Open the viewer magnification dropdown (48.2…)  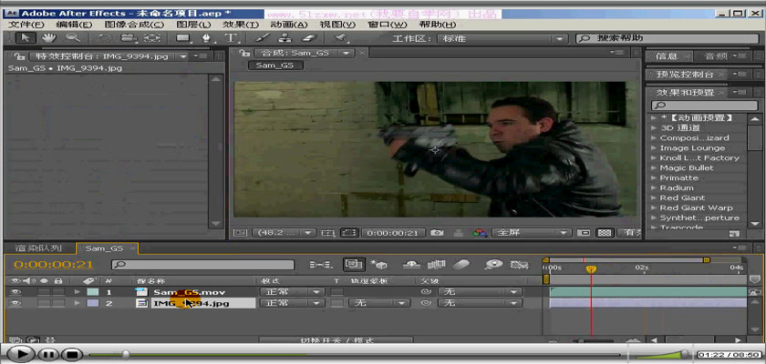coord(285,233)
